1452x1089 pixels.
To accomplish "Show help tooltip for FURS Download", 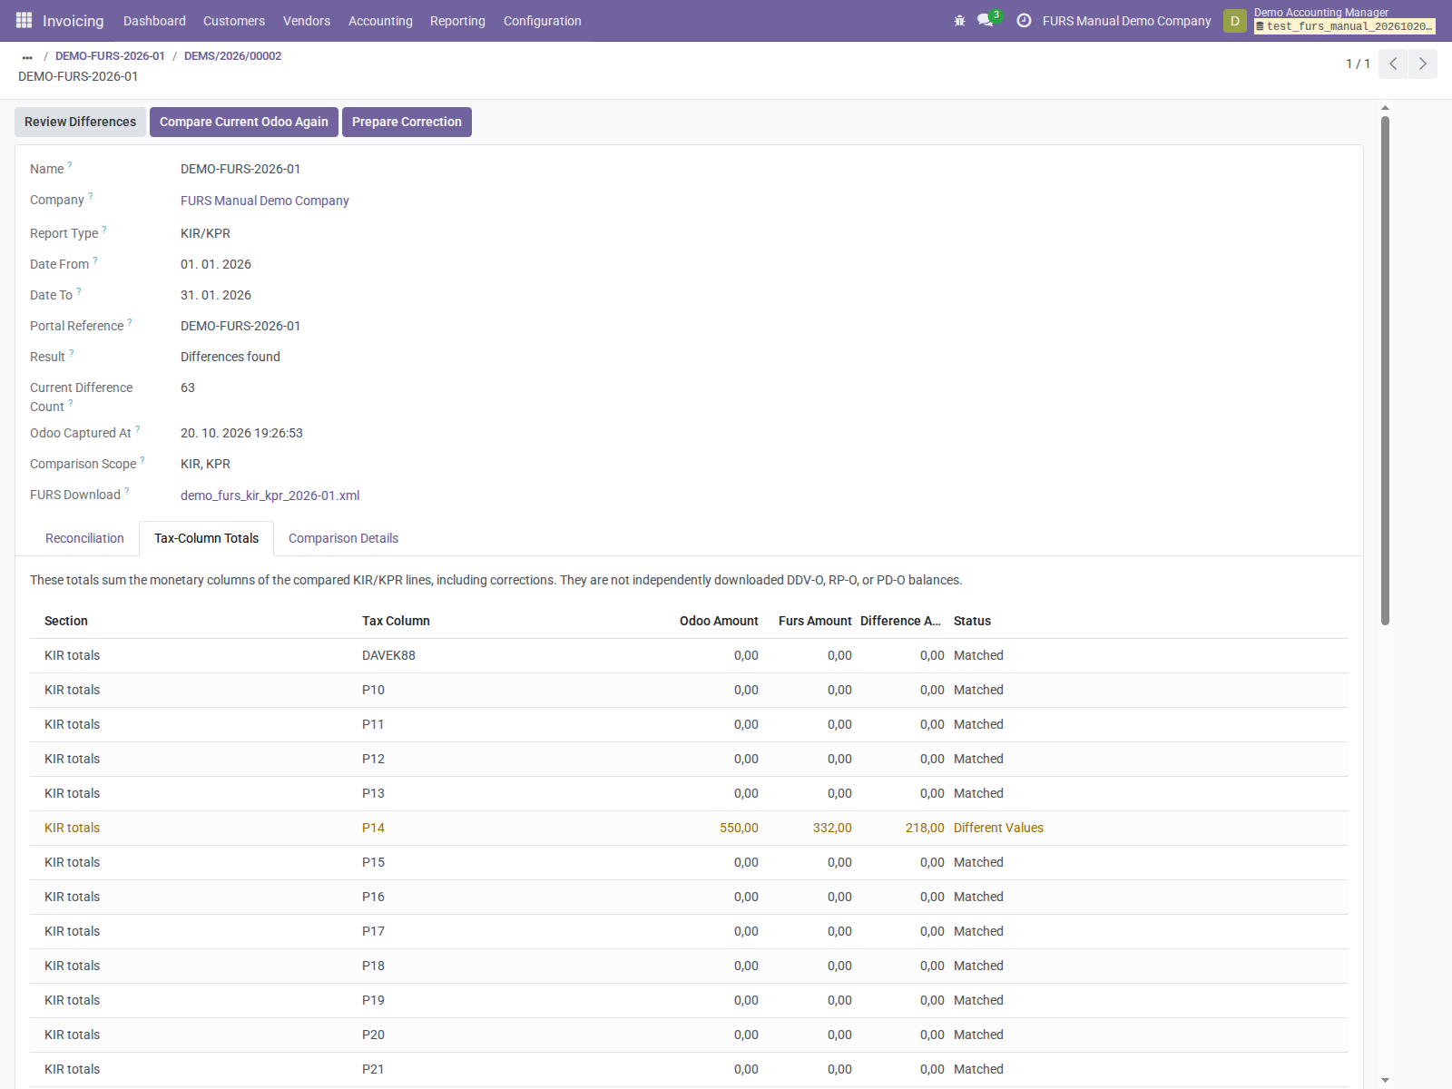I will (x=127, y=491).
